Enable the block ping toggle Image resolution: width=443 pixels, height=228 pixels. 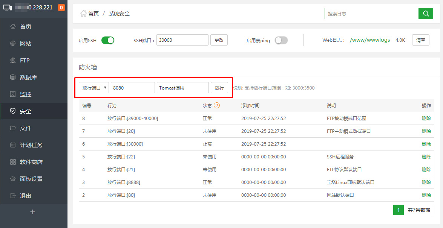[281, 40]
